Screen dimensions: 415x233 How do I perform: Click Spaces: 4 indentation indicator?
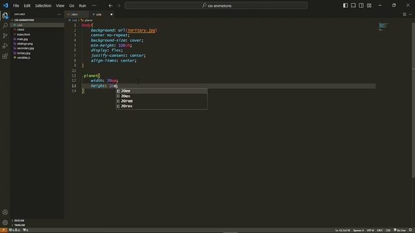click(359, 230)
